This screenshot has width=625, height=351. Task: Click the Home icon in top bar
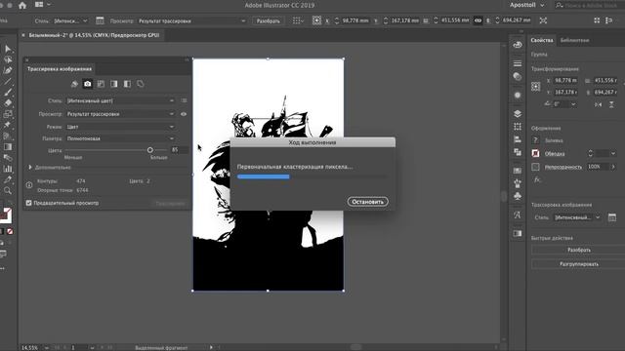click(x=22, y=5)
